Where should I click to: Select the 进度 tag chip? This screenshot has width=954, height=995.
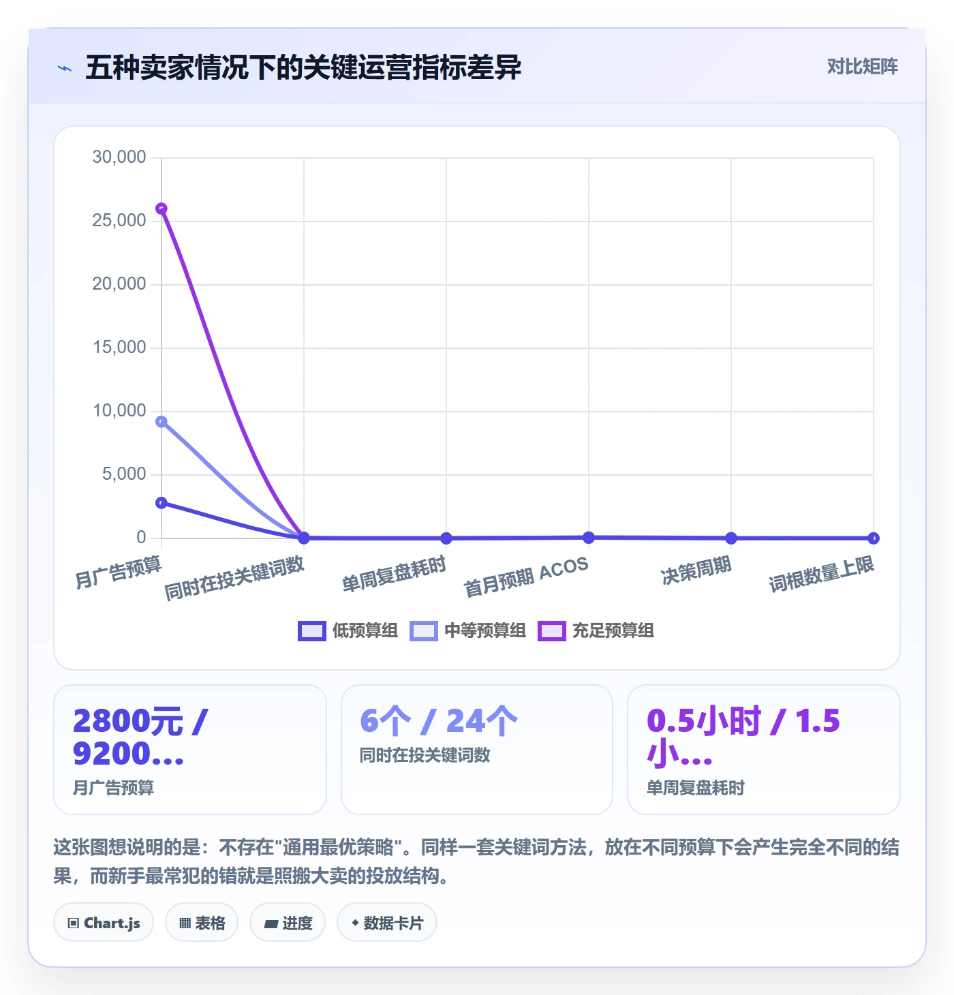tap(288, 923)
